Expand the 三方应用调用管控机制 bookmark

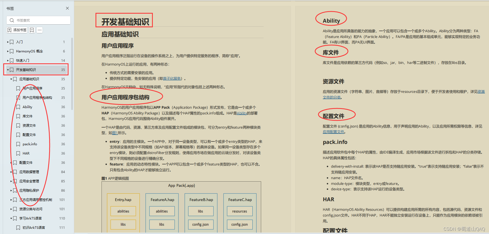[x=11, y=200]
